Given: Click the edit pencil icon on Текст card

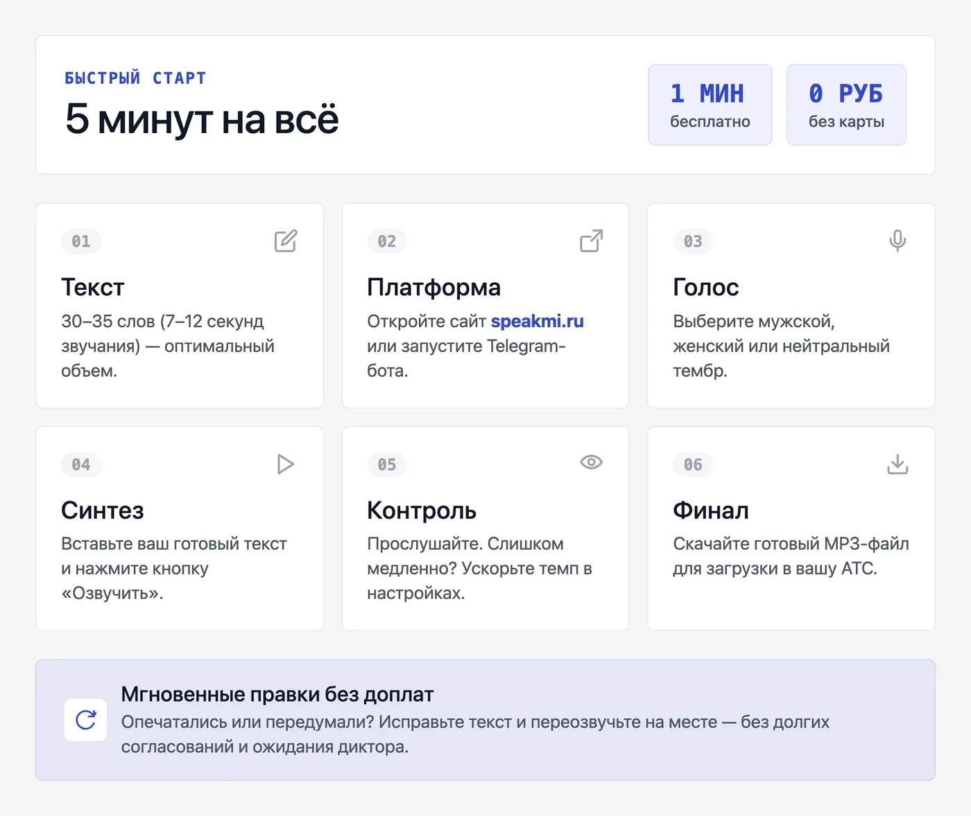Looking at the screenshot, I should tap(286, 241).
